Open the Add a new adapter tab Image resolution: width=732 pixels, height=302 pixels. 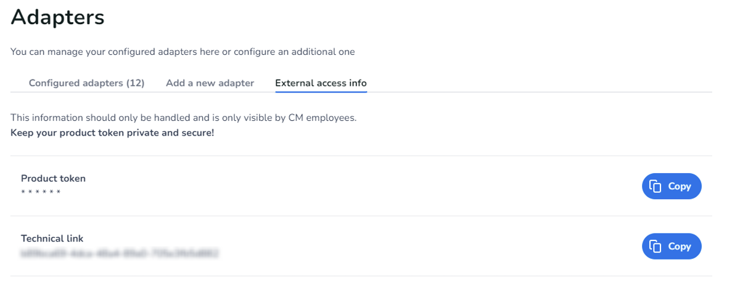tap(210, 83)
